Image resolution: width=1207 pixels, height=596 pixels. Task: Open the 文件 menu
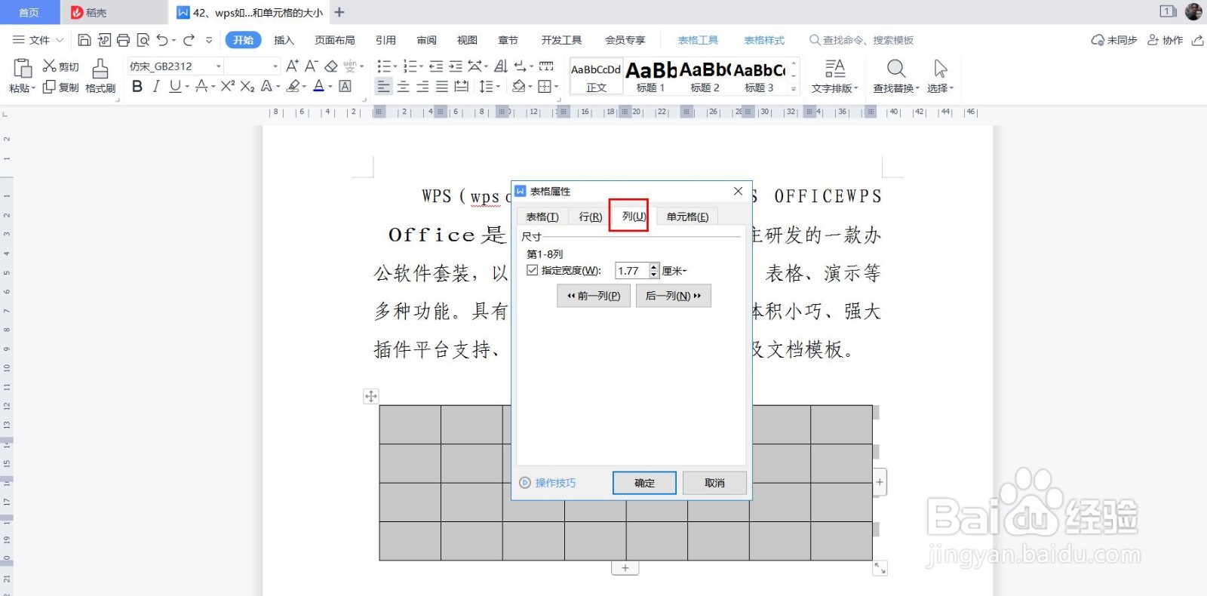(x=38, y=40)
